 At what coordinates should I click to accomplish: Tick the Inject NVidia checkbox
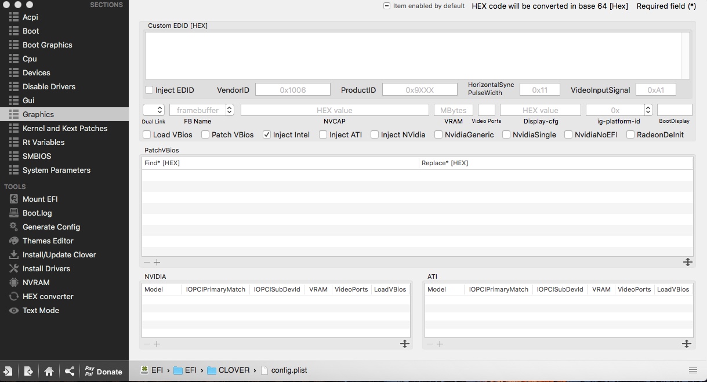pyautogui.click(x=375, y=134)
